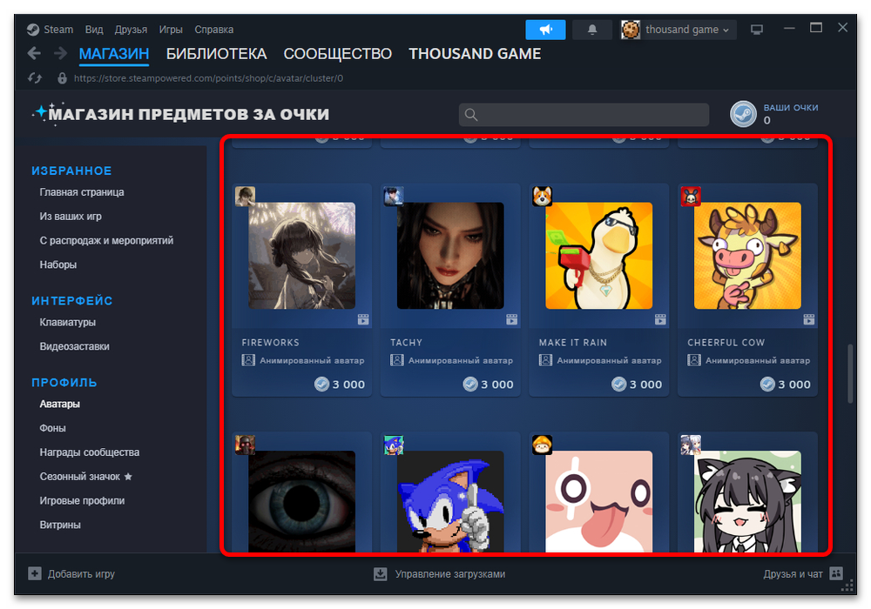This screenshot has width=871, height=609.
Task: Select the Sonic pixel avatar thumbnail
Action: coord(450,501)
